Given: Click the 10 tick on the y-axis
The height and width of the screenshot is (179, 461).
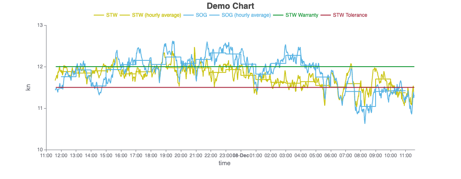Looking at the screenshot, I should 41,150.
